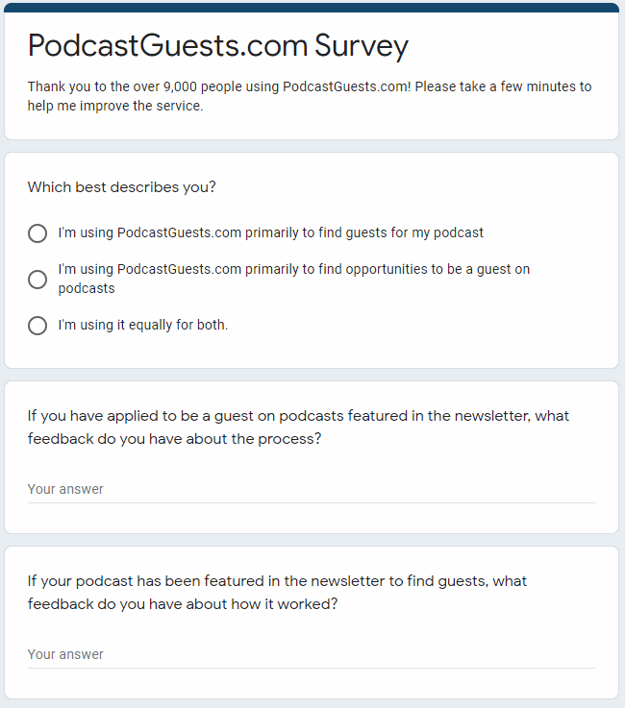Focus the answer field under the podcast featured question
The height and width of the screenshot is (708, 625).
coord(311,654)
